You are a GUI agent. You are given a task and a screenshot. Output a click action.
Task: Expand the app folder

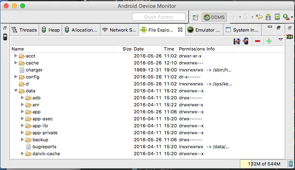[22, 111]
